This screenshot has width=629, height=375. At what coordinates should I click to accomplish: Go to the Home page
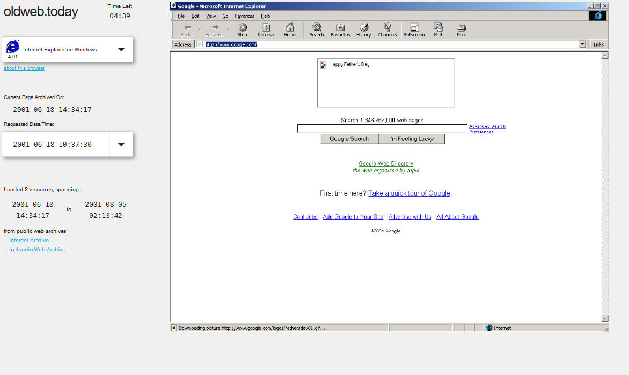point(289,30)
